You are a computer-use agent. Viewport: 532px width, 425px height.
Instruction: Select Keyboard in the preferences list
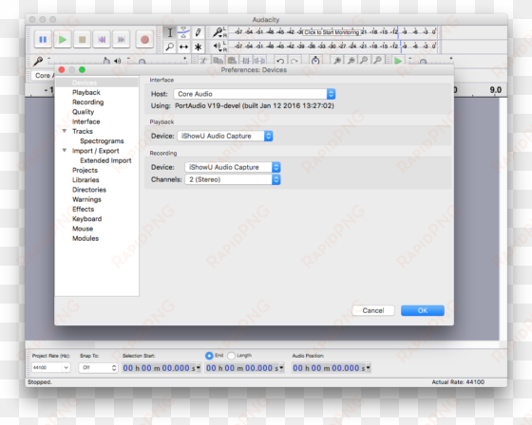86,219
